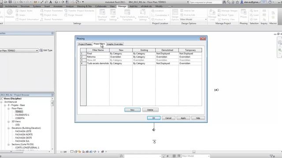
Task: Select the Phase Filters tab
Action: (x=99, y=44)
